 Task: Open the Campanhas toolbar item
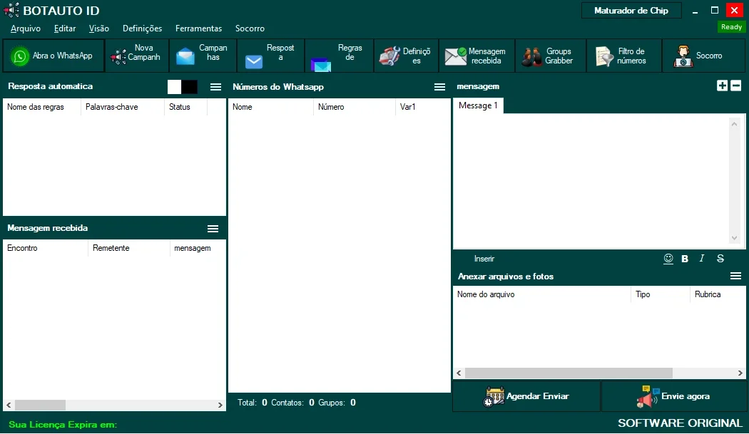pos(203,56)
